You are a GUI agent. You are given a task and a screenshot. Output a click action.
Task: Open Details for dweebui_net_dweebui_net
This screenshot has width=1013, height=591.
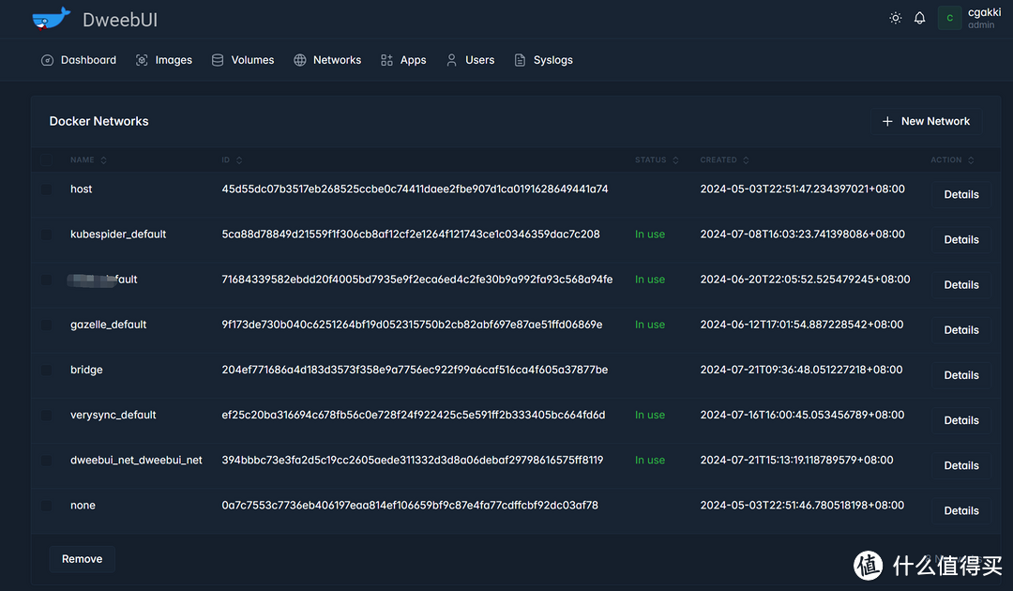(x=961, y=465)
